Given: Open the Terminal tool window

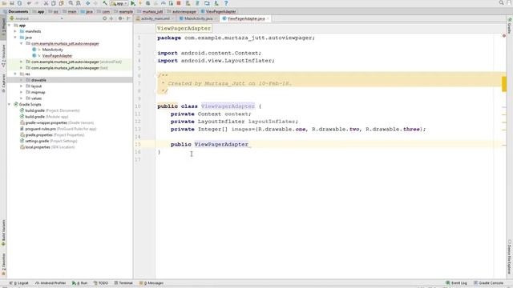Looking at the screenshot, I should pyautogui.click(x=123, y=283).
